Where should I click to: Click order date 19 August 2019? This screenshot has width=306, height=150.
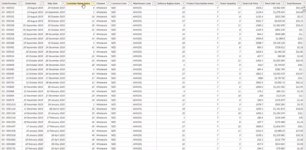(33, 8)
